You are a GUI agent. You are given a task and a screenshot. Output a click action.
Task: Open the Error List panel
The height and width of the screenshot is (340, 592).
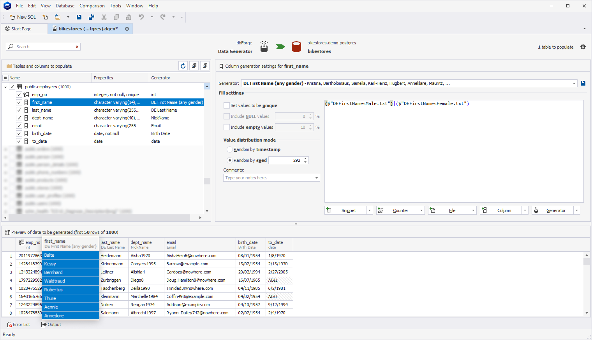pyautogui.click(x=18, y=324)
